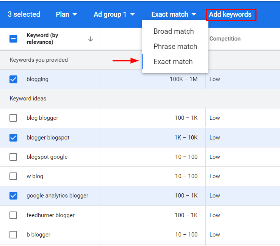Viewport: 280px width, 246px height.
Task: Click the 3 selected label
Action: 24,14
